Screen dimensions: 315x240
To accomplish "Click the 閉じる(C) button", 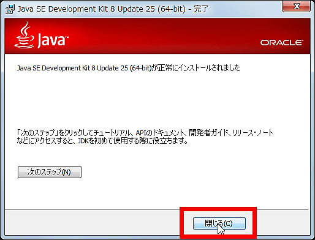I will pyautogui.click(x=219, y=223).
